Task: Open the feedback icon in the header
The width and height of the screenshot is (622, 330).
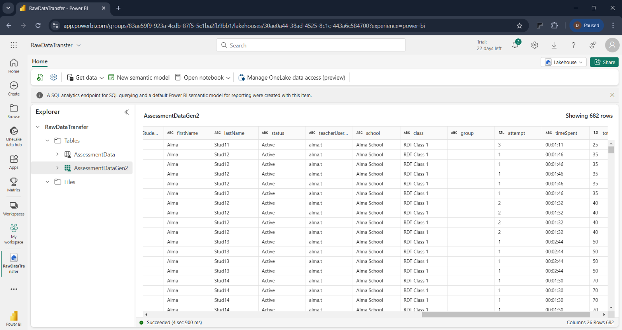Action: click(x=593, y=45)
